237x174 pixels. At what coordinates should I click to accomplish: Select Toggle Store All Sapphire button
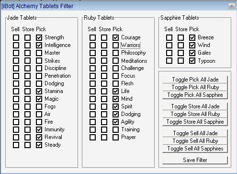(x=195, y=122)
